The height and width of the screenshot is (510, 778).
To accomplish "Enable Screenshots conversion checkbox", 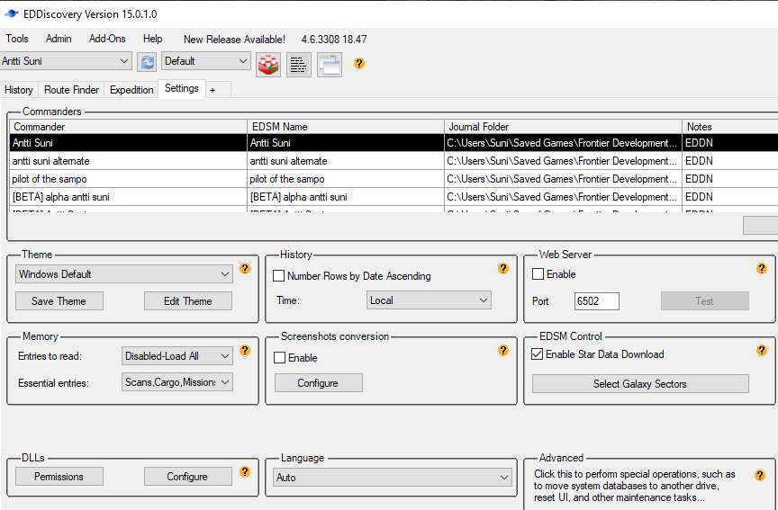I will pos(280,358).
